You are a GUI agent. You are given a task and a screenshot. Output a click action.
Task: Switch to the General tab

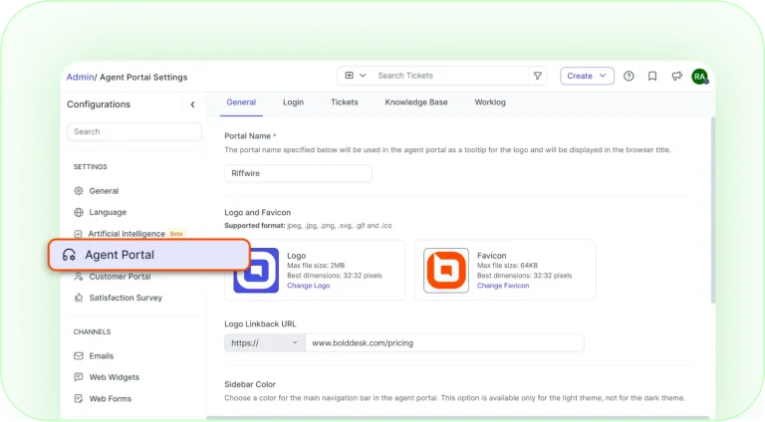(x=241, y=103)
